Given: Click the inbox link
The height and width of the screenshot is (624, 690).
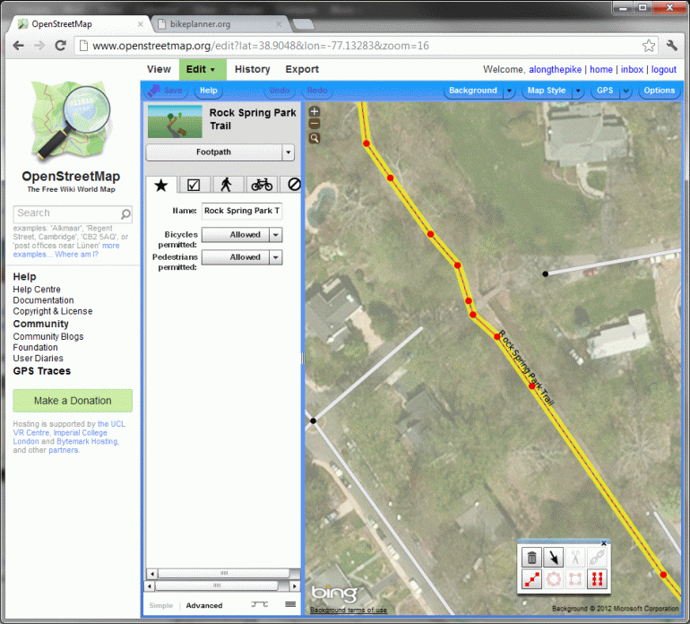Looking at the screenshot, I should click(632, 70).
